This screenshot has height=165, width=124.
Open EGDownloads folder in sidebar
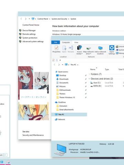(x=65, y=90)
